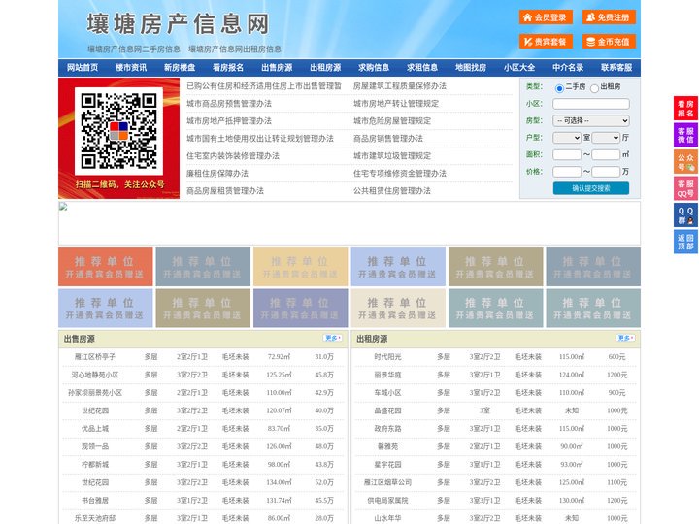Open the 房型 可选择 dropdown
The image size is (699, 524).
coord(591,120)
